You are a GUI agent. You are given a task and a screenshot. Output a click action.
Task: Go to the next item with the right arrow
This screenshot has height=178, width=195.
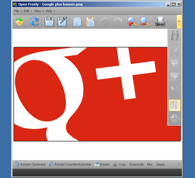pos(175,77)
